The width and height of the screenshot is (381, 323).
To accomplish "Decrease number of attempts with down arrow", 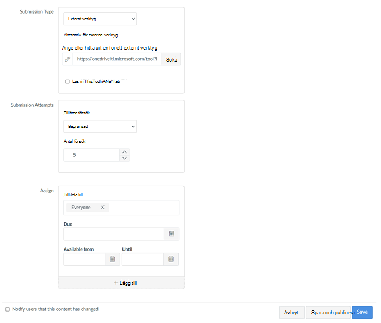I will [x=125, y=158].
